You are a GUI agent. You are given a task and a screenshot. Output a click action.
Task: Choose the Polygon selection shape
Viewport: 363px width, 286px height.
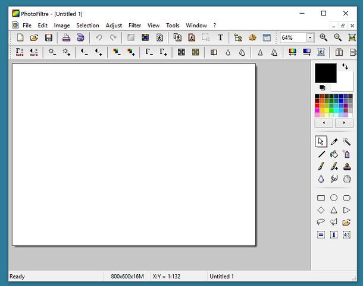click(334, 222)
